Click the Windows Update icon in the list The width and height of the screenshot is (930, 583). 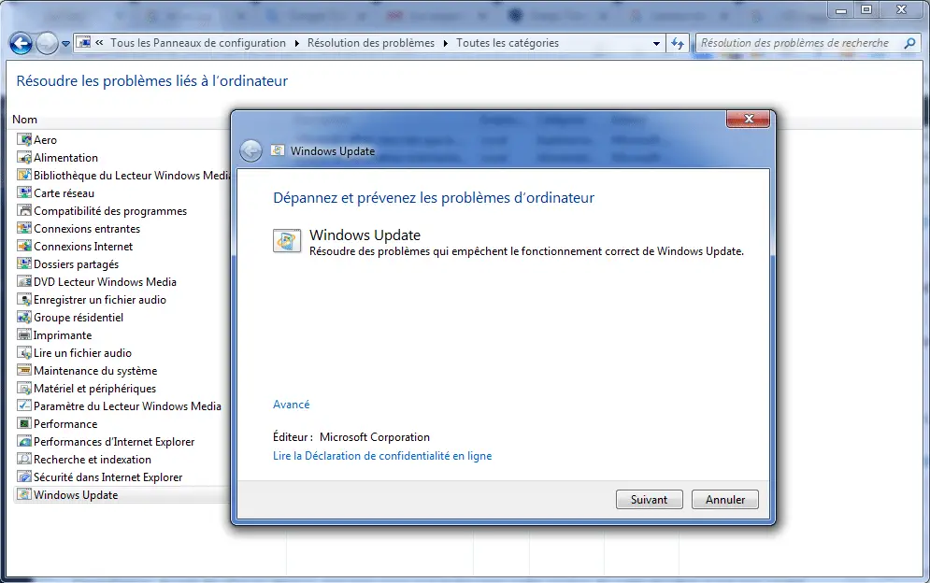point(24,495)
